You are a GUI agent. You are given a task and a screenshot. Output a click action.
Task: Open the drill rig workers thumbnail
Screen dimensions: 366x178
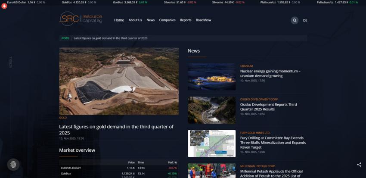pyautogui.click(x=212, y=171)
